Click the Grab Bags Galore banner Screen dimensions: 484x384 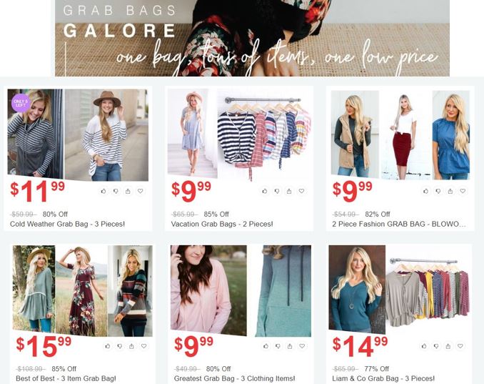pyautogui.click(x=252, y=38)
